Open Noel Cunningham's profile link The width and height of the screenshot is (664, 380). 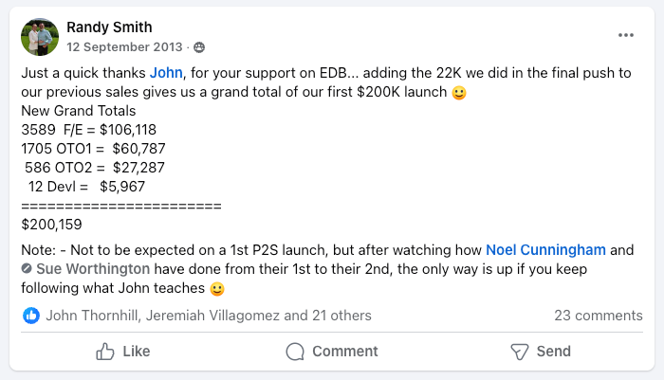pos(545,249)
